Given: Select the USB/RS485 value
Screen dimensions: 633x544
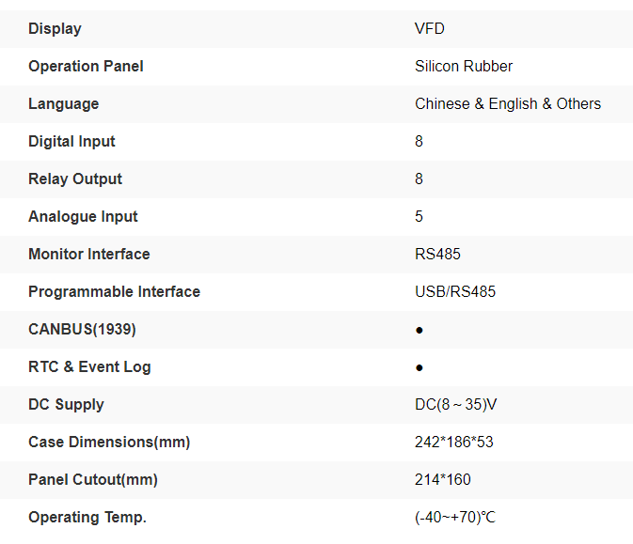Looking at the screenshot, I should coord(455,292).
